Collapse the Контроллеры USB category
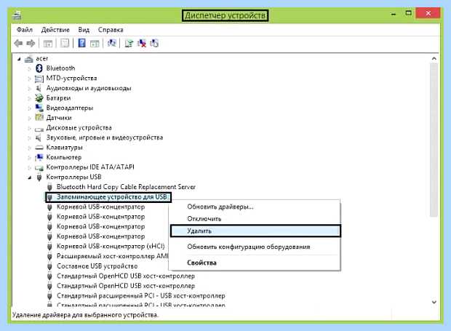Viewport: 451px width, 331px height. pyautogui.click(x=30, y=178)
